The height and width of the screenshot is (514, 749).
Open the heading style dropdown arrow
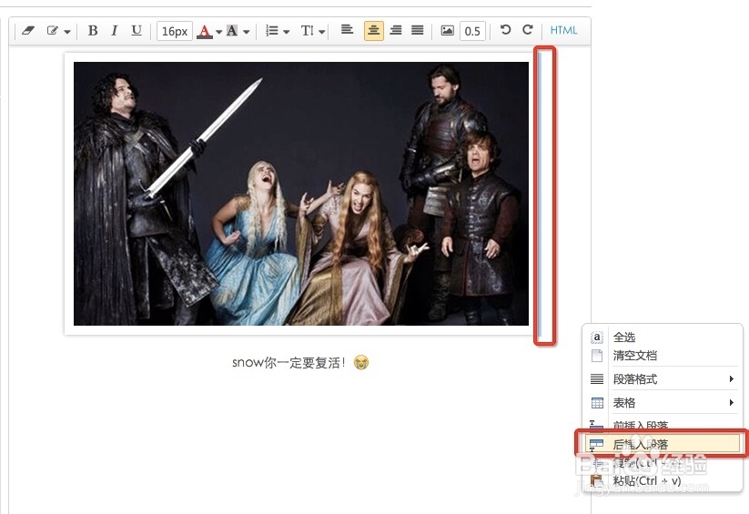322,32
